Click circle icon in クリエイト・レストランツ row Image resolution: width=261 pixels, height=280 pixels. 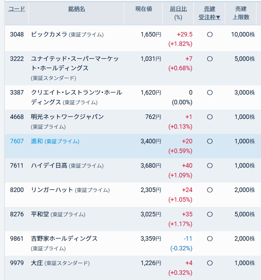pos(210,93)
